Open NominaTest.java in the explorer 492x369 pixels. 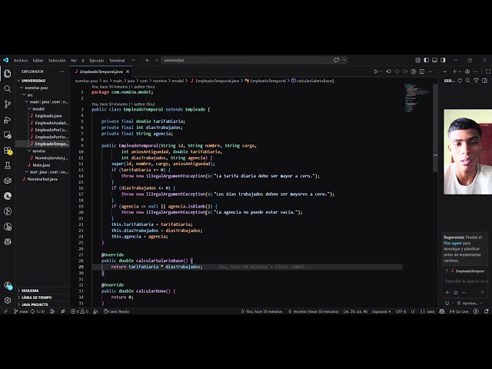coord(42,179)
